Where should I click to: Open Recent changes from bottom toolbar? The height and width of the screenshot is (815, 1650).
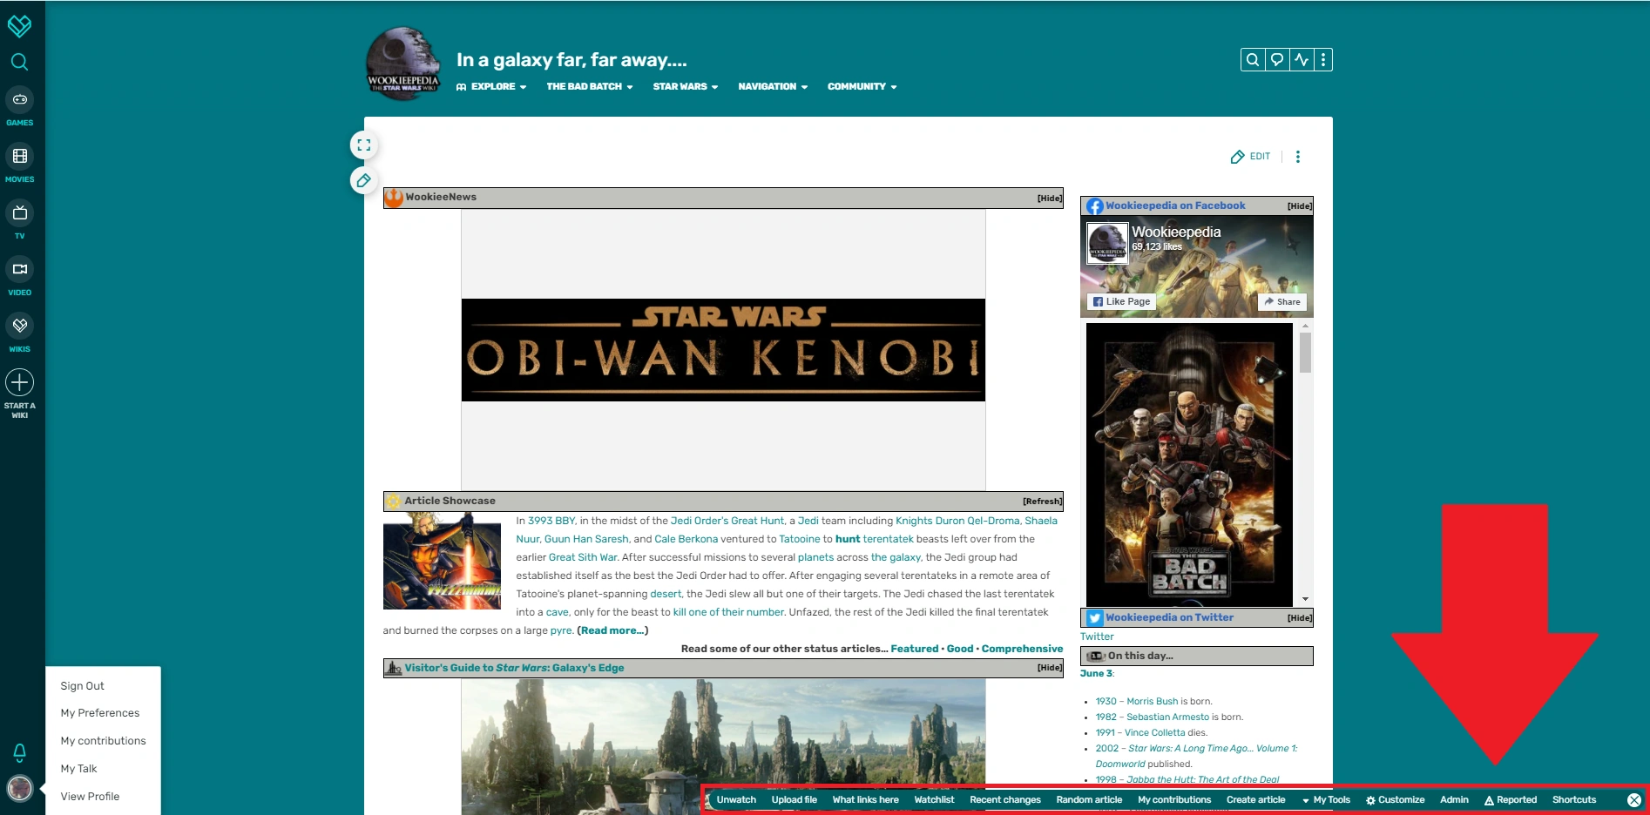[1005, 800]
